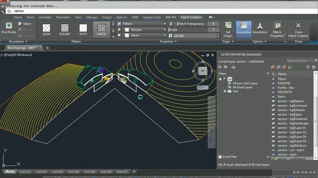Expand the Options panel
The width and height of the screenshot is (318, 178).
pyautogui.click(x=259, y=42)
